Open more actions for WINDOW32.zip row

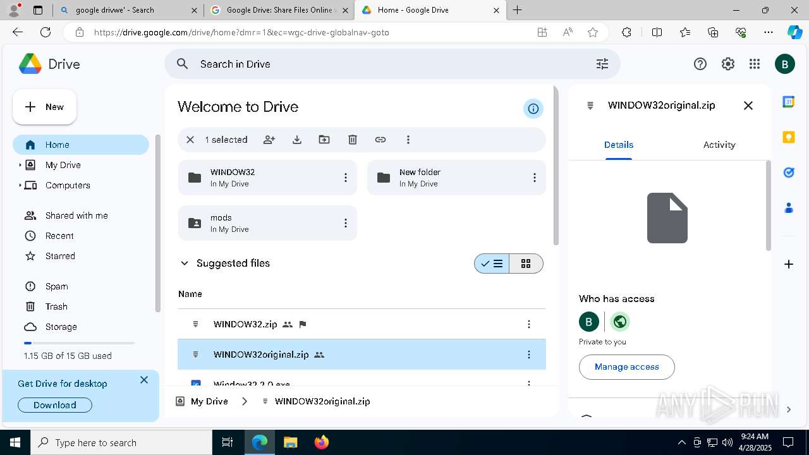(x=529, y=324)
